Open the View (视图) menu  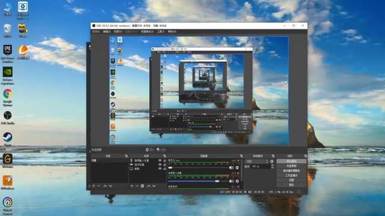coord(118,32)
